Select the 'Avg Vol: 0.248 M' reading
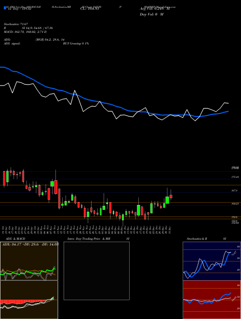 155,9
